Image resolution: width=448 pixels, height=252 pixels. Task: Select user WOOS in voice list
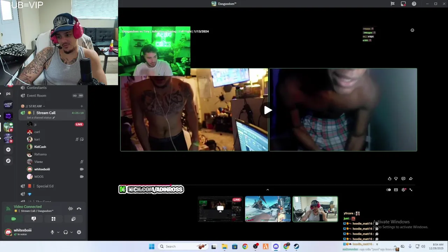(55, 177)
